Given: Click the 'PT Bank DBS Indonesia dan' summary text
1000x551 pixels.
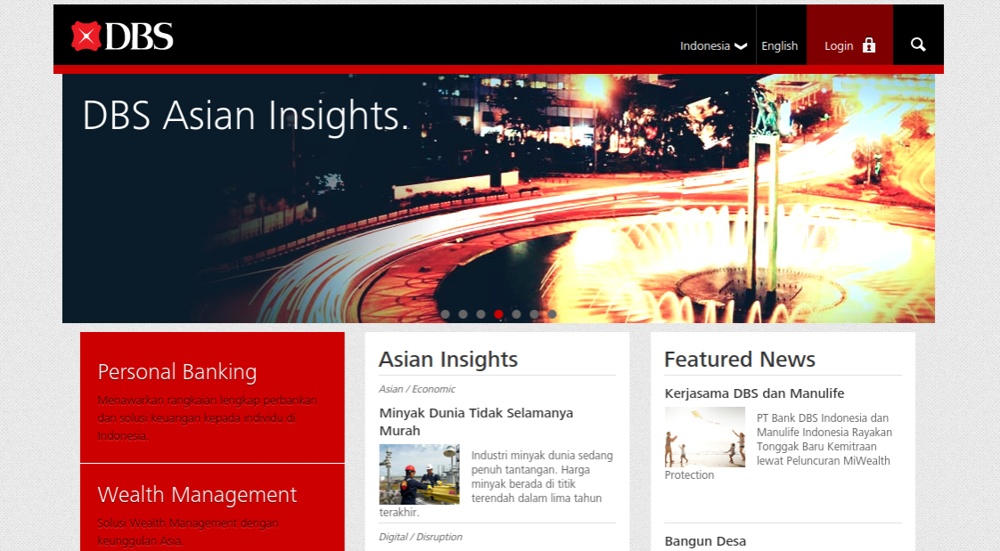Looking at the screenshot, I should tap(823, 417).
